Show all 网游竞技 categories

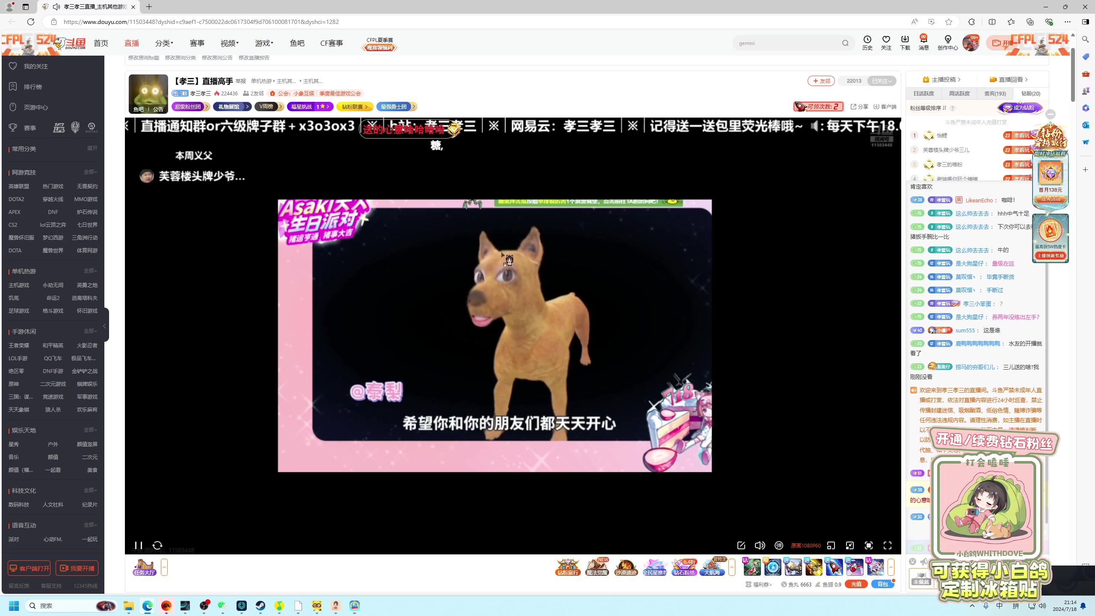point(90,172)
